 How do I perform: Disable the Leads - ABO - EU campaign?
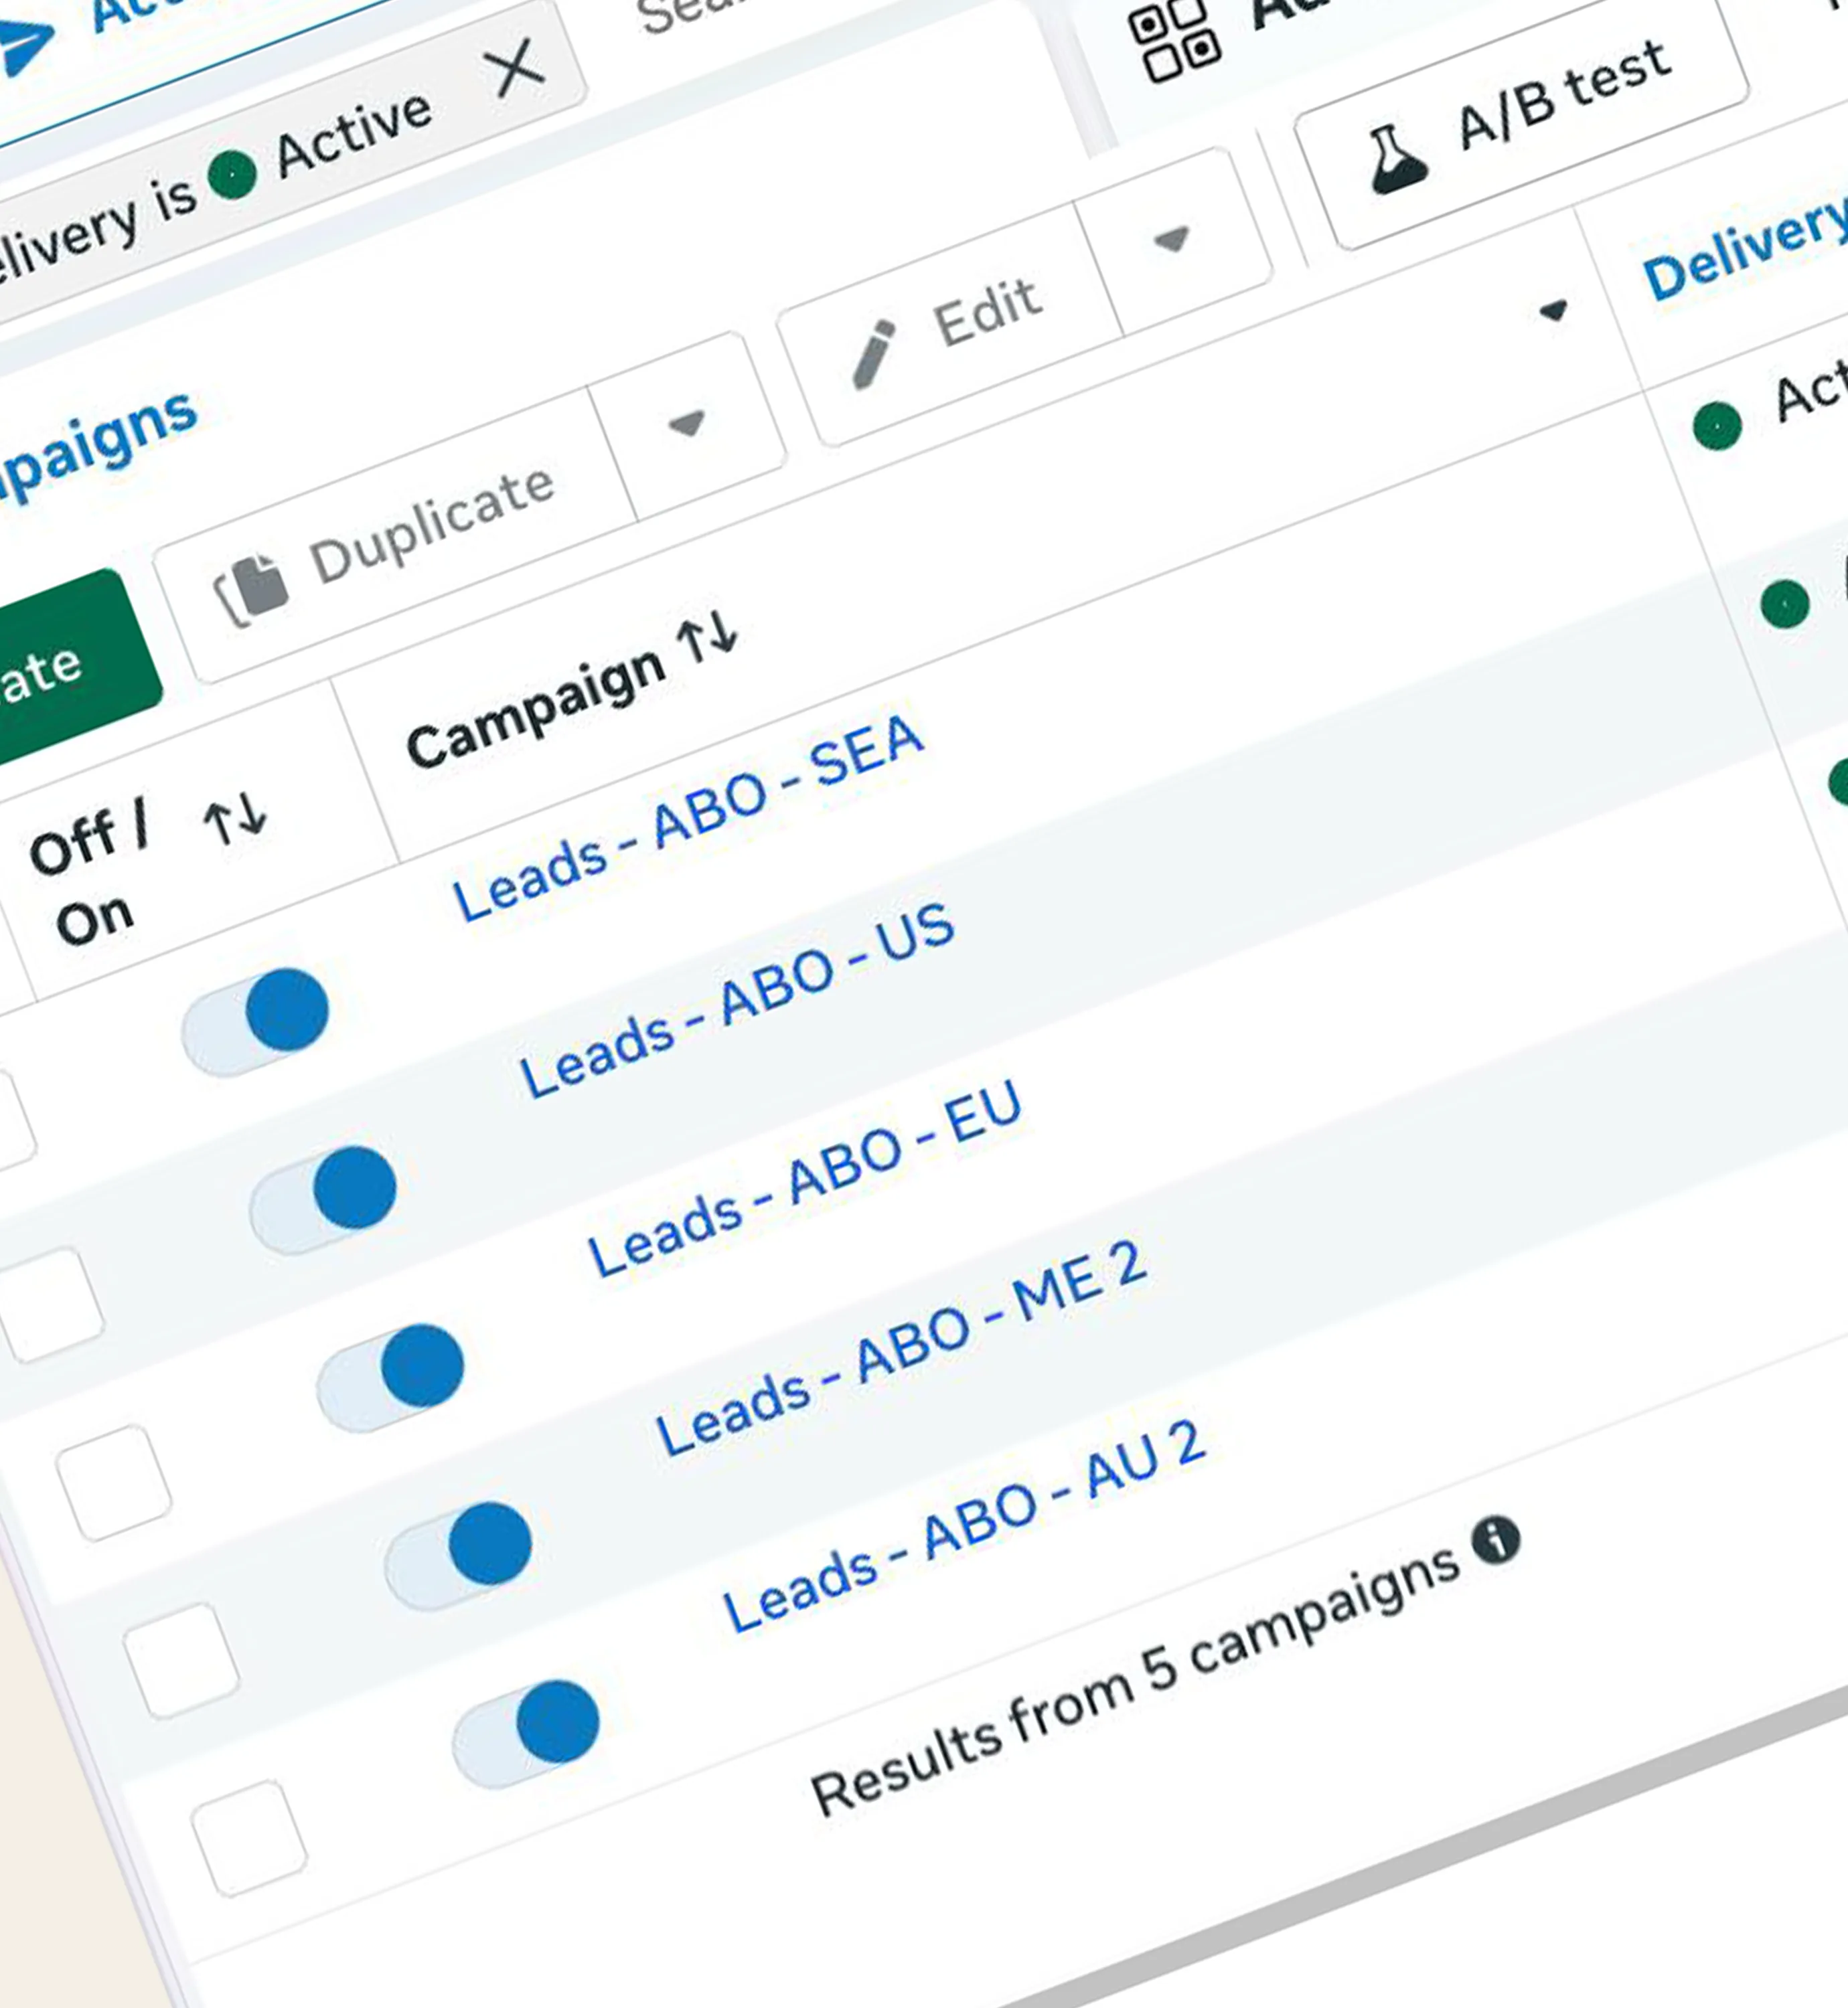(391, 1378)
